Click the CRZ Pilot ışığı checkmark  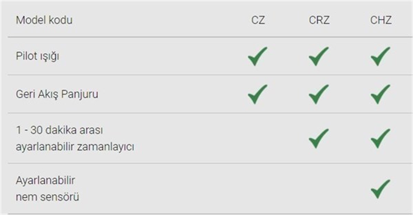[x=319, y=56]
